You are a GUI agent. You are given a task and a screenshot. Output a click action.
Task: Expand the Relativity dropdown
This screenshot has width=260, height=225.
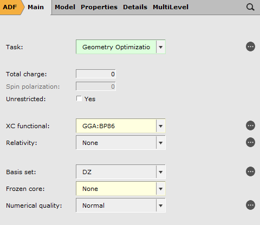(121, 143)
